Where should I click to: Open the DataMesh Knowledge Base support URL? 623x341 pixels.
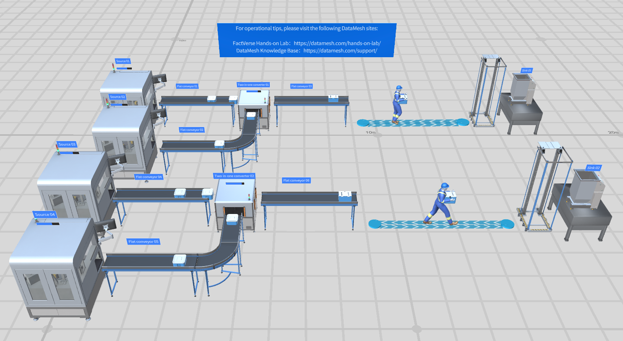point(340,51)
